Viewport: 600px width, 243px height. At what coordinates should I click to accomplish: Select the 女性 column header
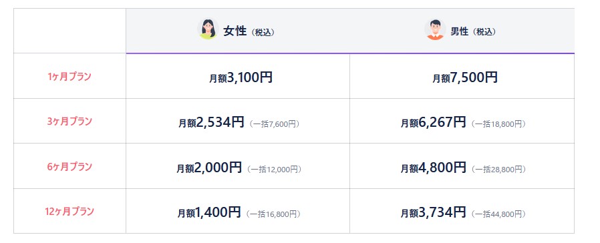pos(238,31)
